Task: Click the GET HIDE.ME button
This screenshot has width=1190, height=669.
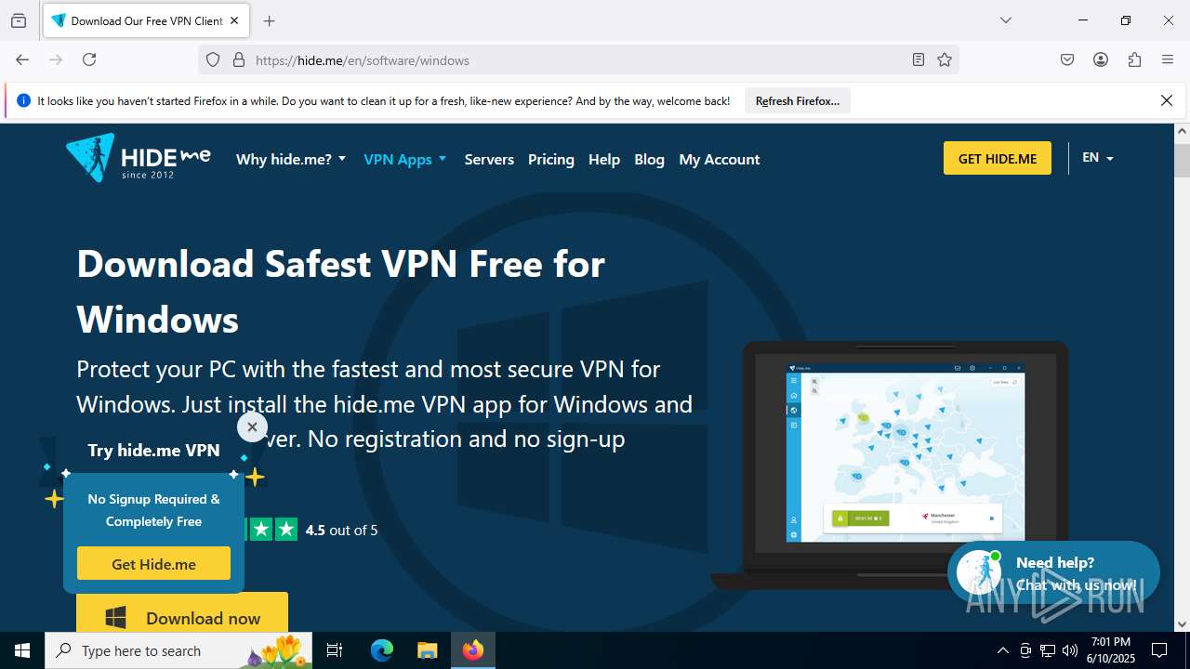Action: pos(998,158)
